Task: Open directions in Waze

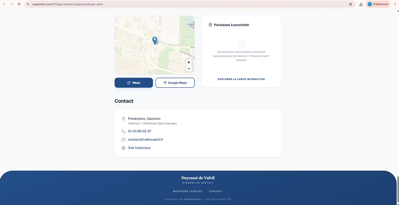Action: [134, 83]
